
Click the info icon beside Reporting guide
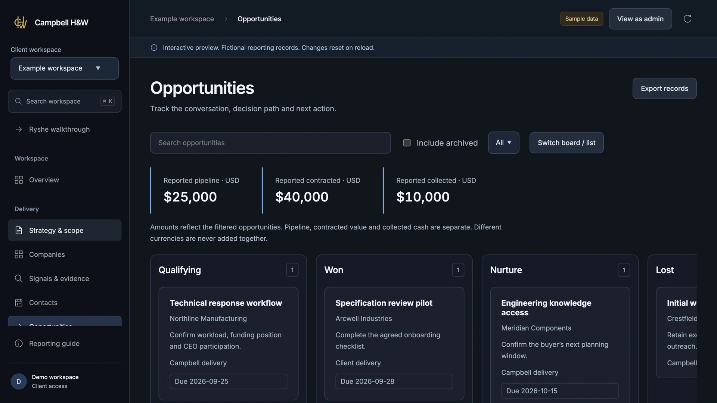tap(19, 343)
